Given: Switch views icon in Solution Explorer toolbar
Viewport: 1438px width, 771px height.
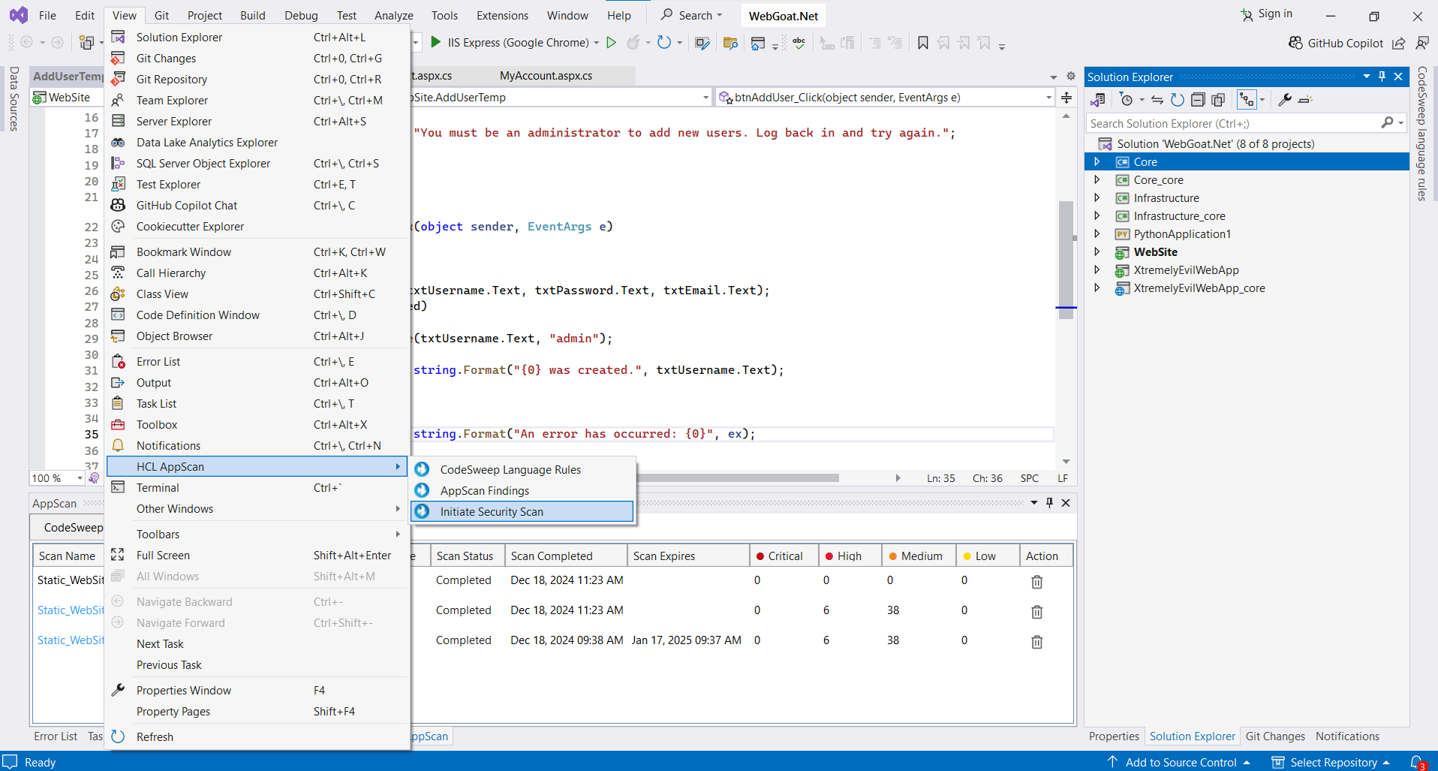Looking at the screenshot, I should [1098, 100].
